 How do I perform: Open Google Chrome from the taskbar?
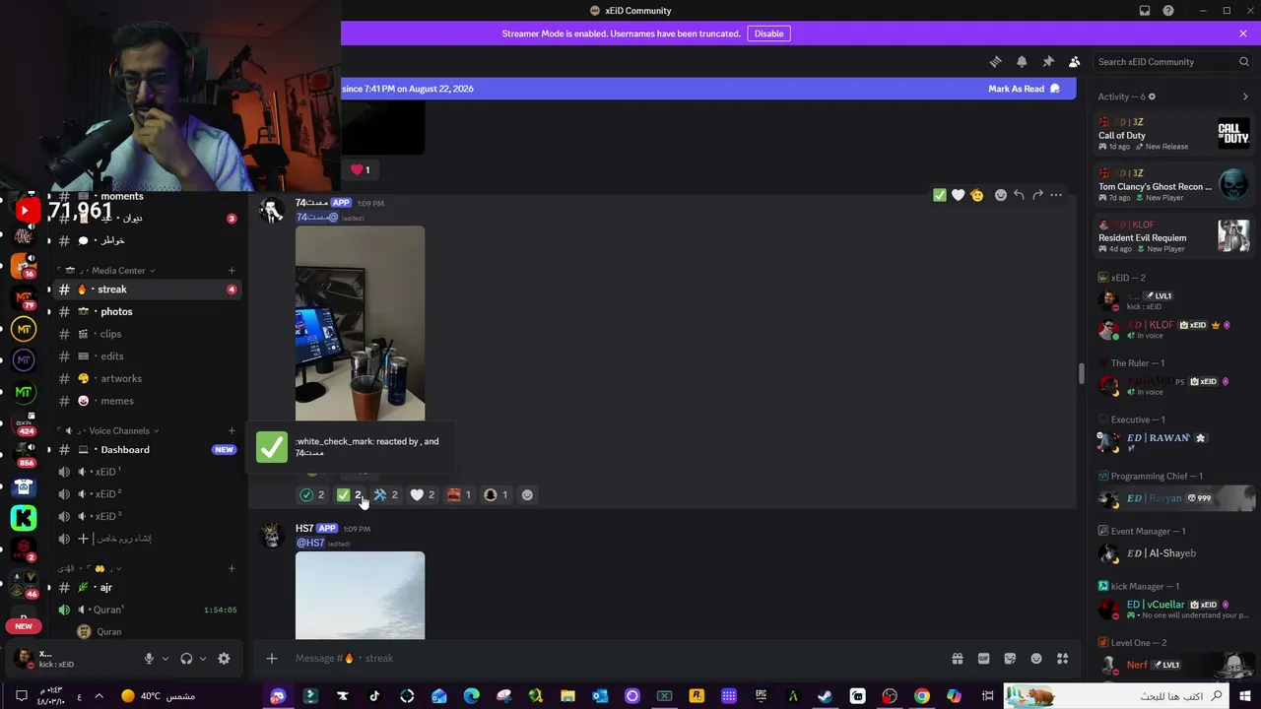(922, 696)
